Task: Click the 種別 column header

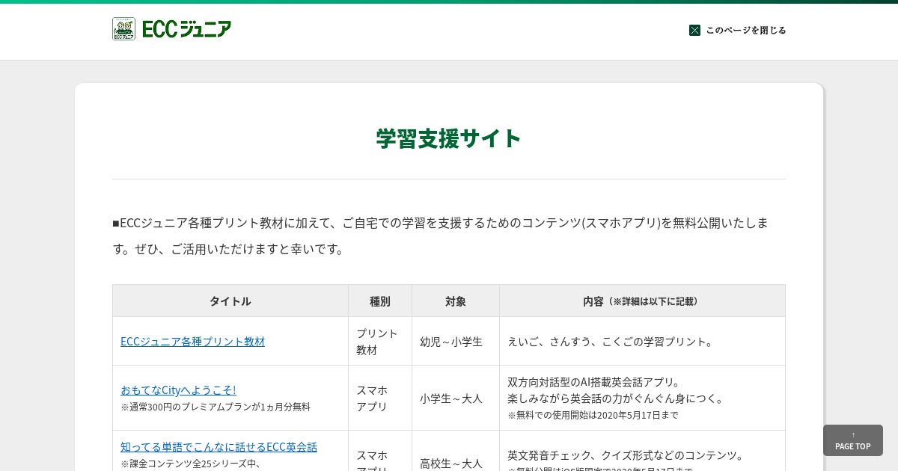Action: [x=380, y=301]
